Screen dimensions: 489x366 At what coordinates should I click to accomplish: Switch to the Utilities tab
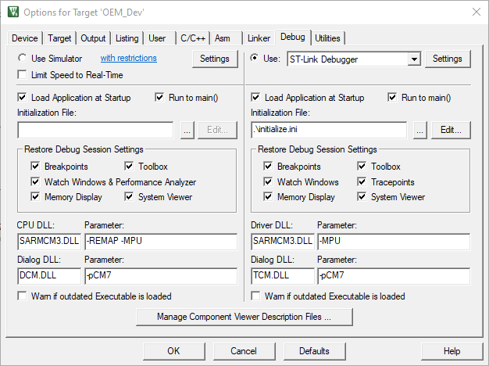coord(327,38)
